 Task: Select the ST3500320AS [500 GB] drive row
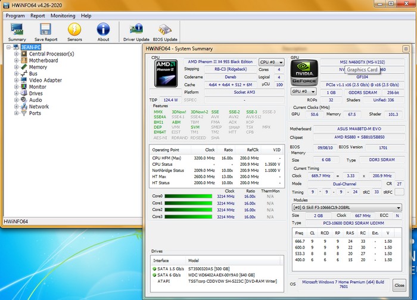point(217,269)
